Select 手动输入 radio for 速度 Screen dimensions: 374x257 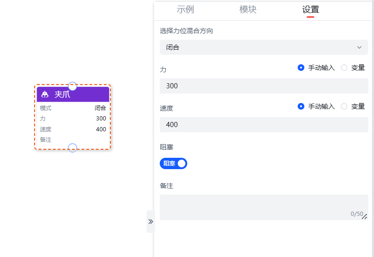tap(301, 106)
